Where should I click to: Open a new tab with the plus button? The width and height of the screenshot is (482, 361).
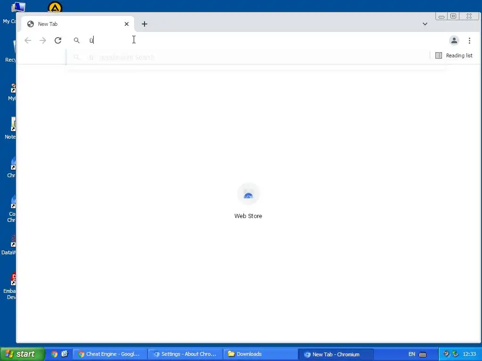click(145, 24)
